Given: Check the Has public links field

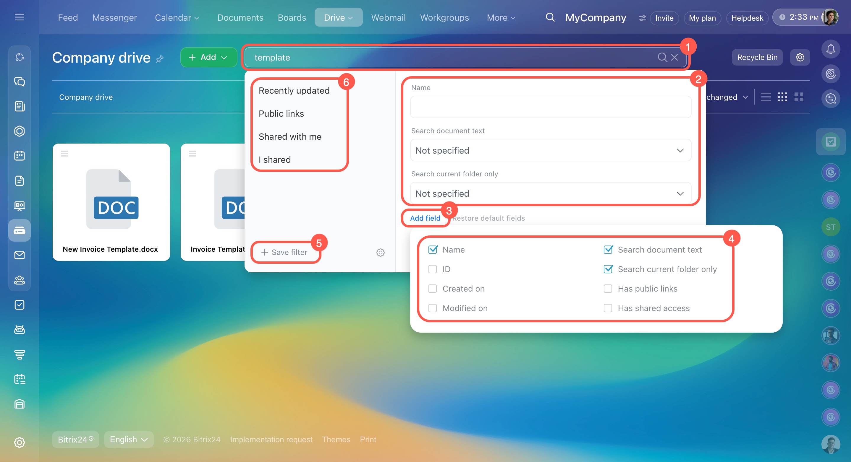Looking at the screenshot, I should coord(608,289).
